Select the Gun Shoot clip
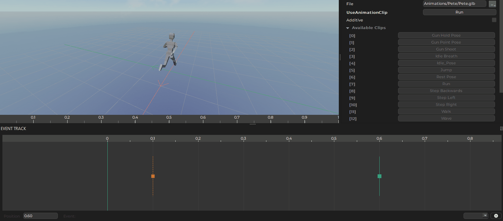503x221 pixels. 446,49
